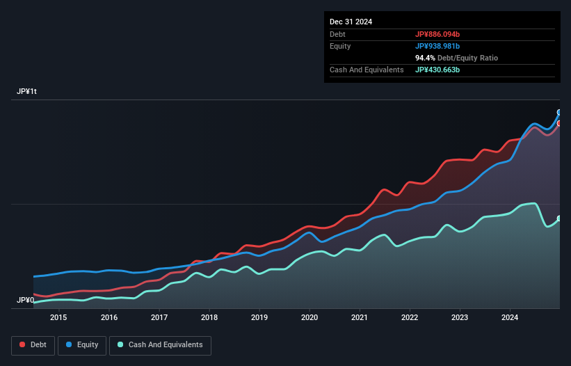Click the 2016 x-axis label
This screenshot has height=366, width=571.
pyautogui.click(x=109, y=317)
